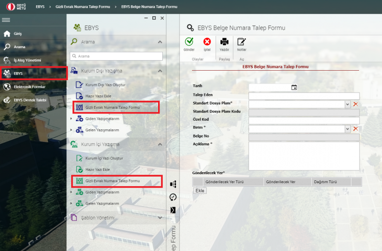Expand Gelen Yazışmalarım under Kurum İçi
The image size is (382, 251).
[71, 203]
